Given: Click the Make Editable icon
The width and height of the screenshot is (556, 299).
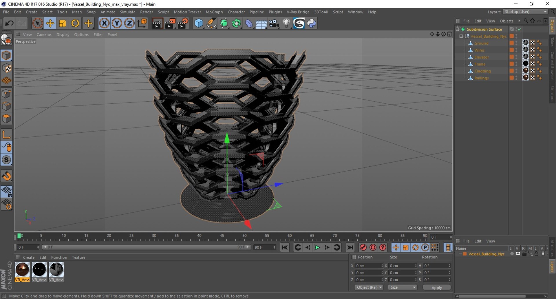Looking at the screenshot, I should [6, 40].
